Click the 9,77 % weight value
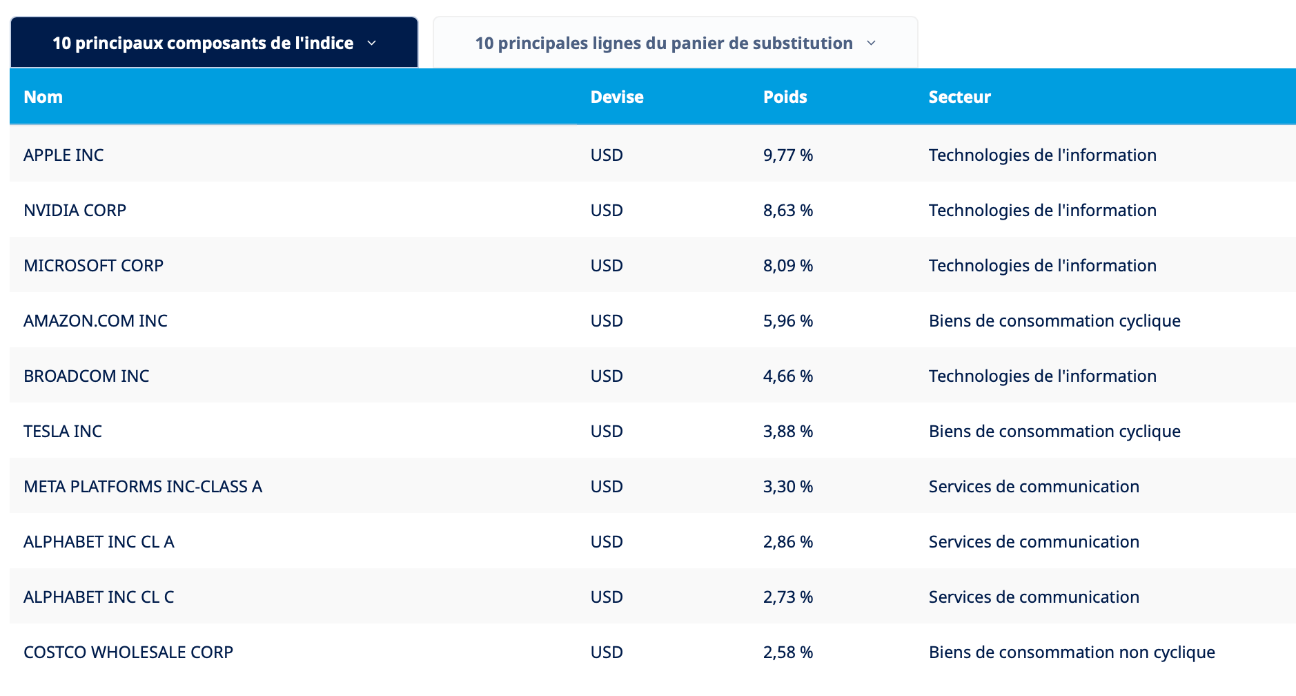1296x696 pixels. (x=788, y=155)
